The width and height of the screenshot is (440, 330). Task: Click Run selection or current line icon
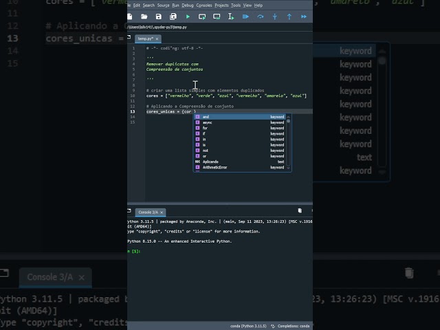click(x=231, y=16)
